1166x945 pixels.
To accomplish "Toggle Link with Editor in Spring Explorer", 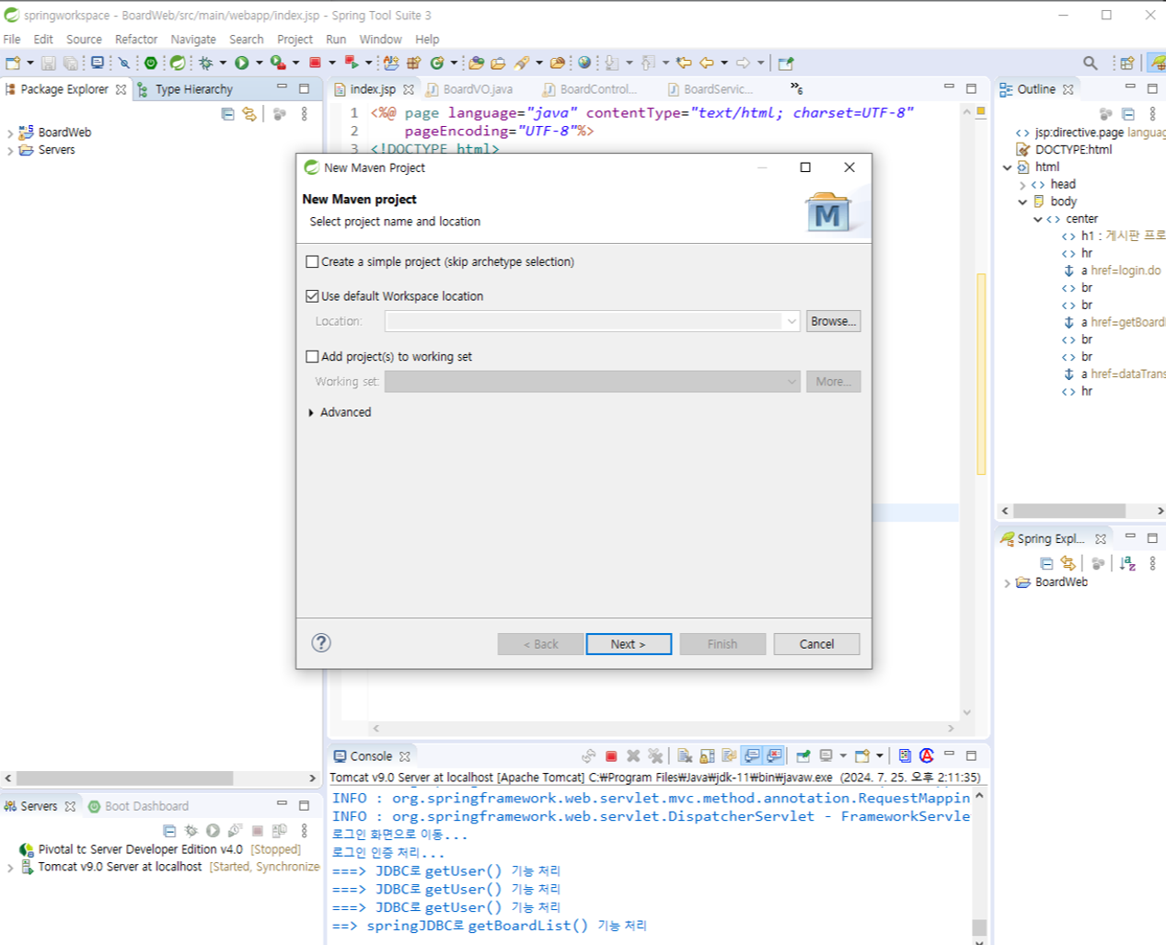I will (x=1068, y=563).
